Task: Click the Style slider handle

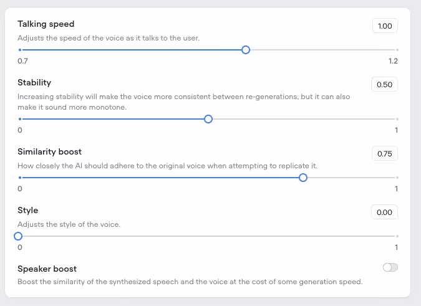Action: [x=18, y=236]
